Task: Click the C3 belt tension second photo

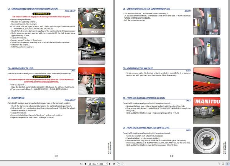Action: point(92,51)
